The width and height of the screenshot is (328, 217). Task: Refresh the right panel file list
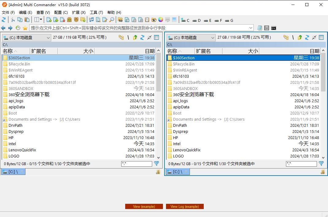coord(307,37)
